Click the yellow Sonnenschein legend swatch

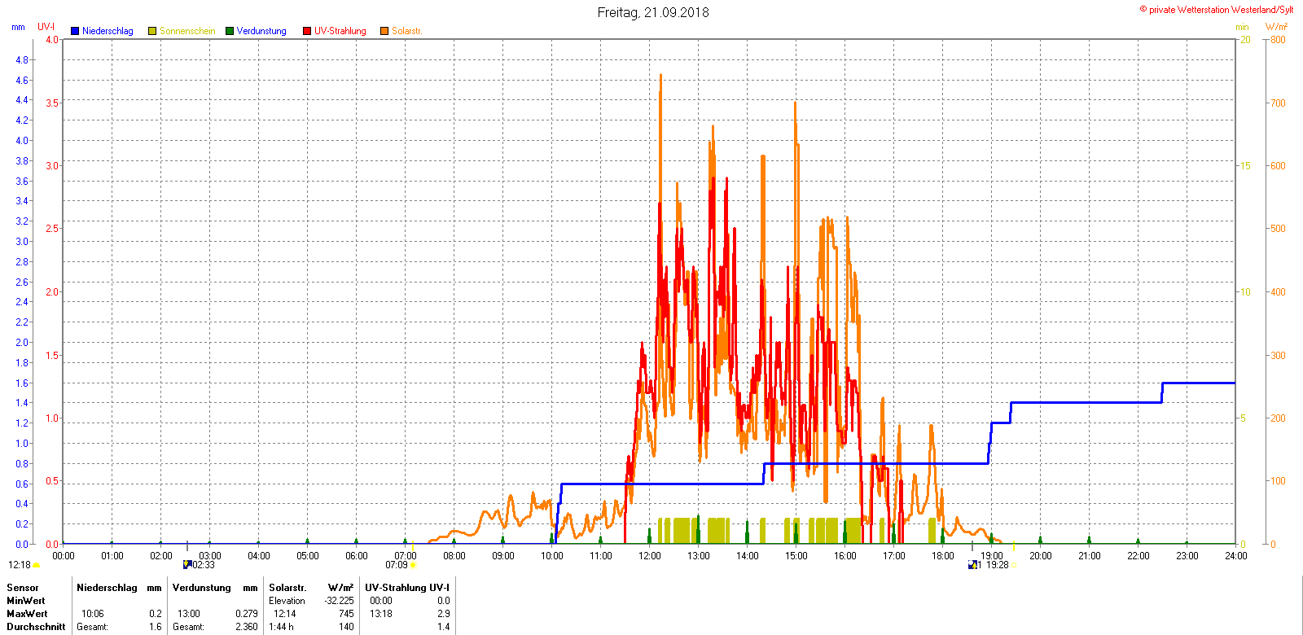point(152,31)
